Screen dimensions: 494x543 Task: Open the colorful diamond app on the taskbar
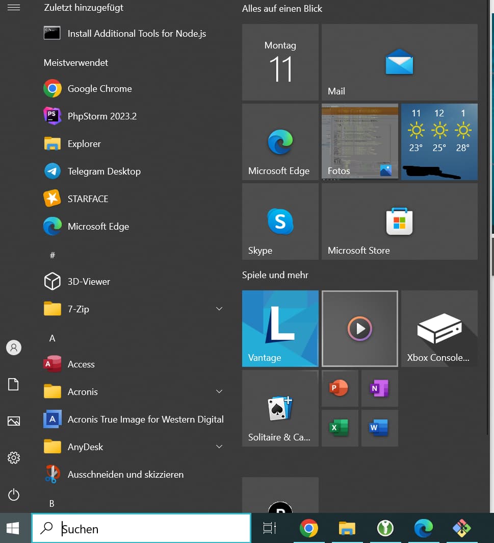click(x=462, y=529)
